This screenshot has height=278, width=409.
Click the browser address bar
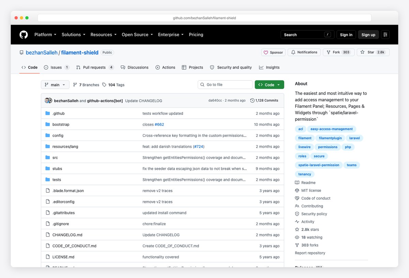coord(204,18)
